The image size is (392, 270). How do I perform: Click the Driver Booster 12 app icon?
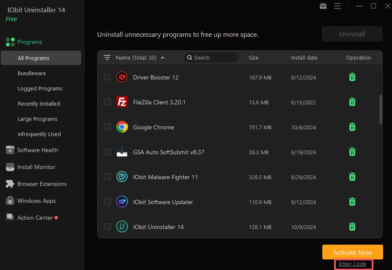click(x=122, y=77)
